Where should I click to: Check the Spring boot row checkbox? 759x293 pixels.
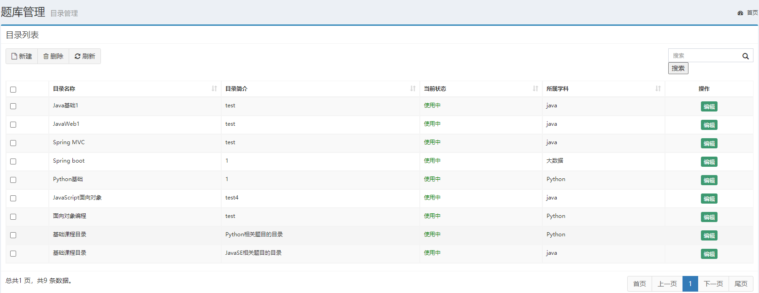coord(13,161)
